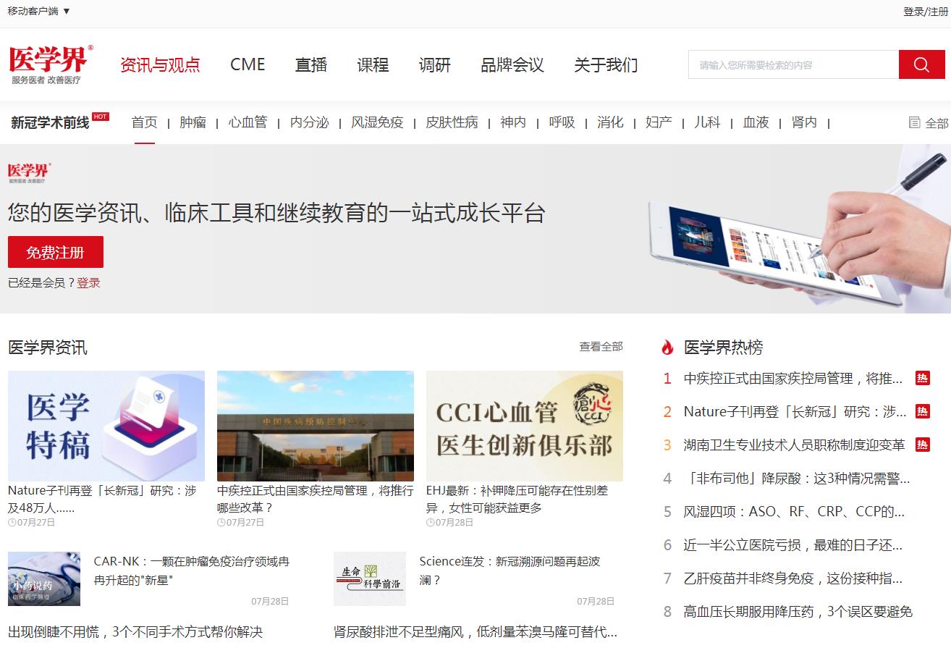
Task: Open article EHJ最新：补钾降压
Action: (x=517, y=499)
